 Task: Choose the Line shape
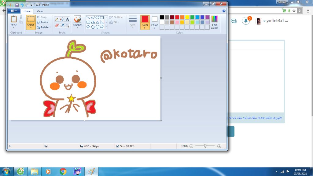pyautogui.click(x=88, y=17)
